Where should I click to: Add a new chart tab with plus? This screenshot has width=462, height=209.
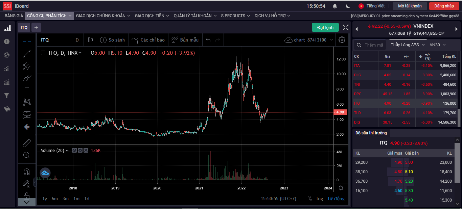point(36,27)
